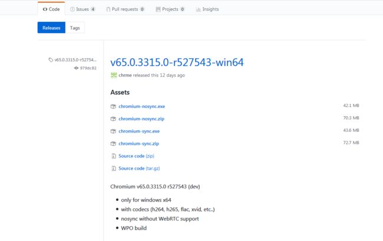Click package icon beside chromium-sync.exe
The width and height of the screenshot is (383, 241).
[113, 131]
